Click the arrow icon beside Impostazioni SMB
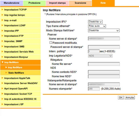 point(2,46)
